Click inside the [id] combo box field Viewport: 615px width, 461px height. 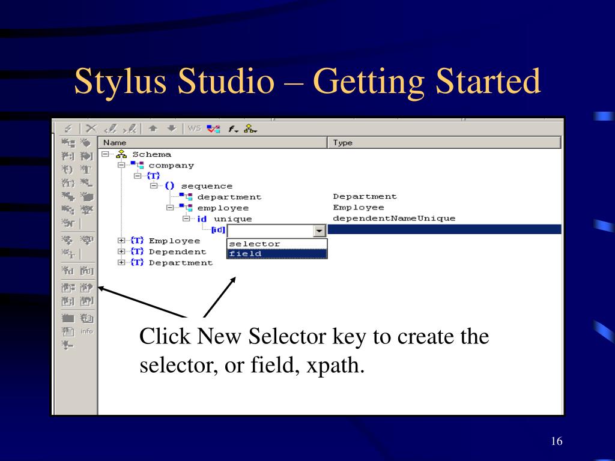pyautogui.click(x=271, y=230)
